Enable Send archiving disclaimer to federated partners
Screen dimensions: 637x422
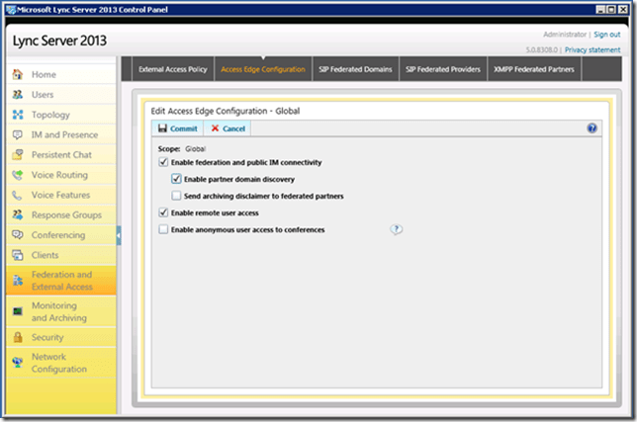tap(176, 197)
